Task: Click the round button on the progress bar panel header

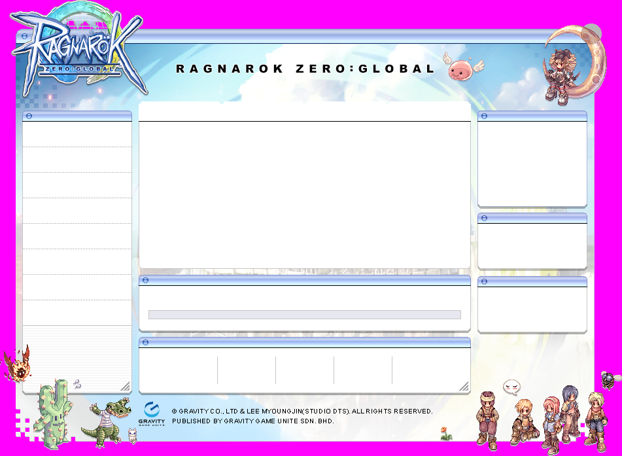Action: (x=146, y=281)
